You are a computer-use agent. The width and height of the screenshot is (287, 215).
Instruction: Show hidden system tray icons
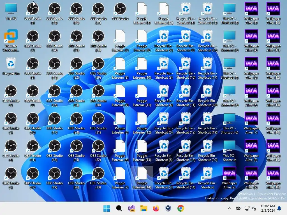[x=229, y=208]
